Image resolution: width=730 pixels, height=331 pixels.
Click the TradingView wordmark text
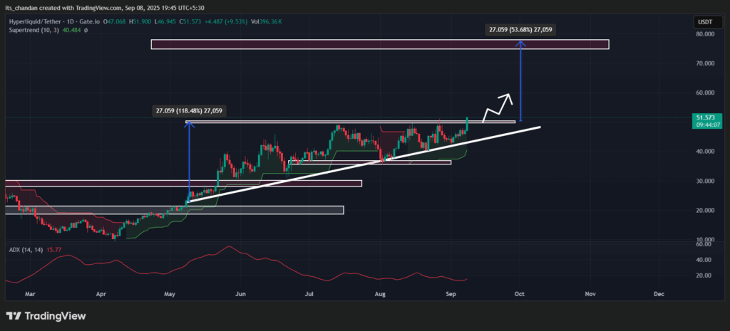(56, 315)
